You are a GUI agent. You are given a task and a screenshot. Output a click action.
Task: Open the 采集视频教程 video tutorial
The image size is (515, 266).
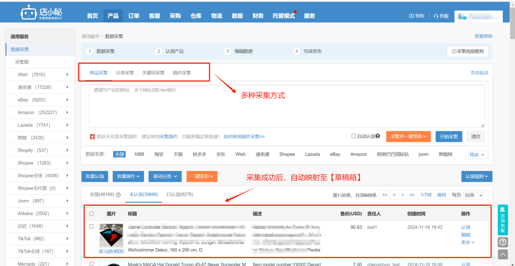tap(467, 51)
